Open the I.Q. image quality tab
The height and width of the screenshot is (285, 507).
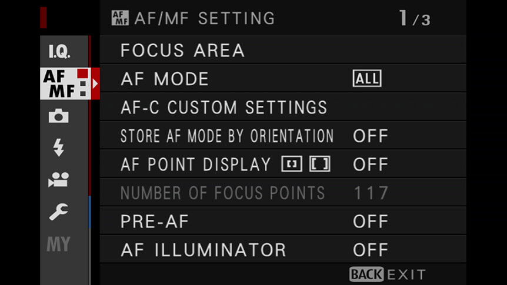(x=59, y=51)
